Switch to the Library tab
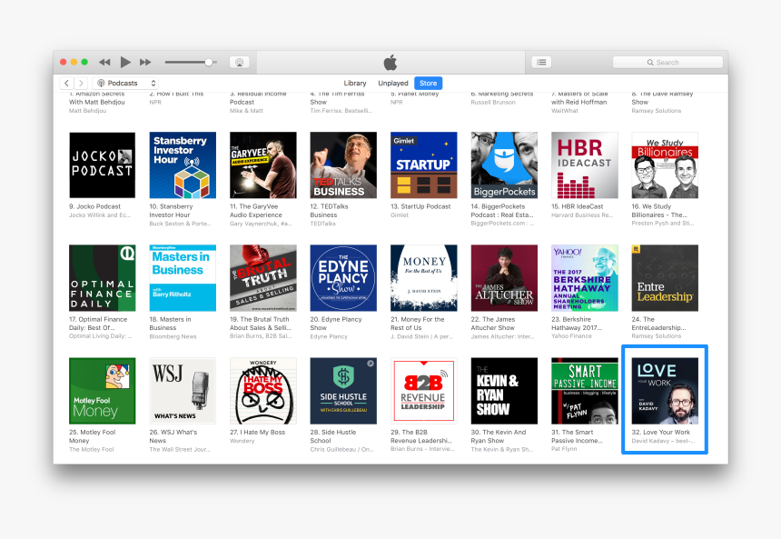The image size is (781, 539). [x=355, y=84]
